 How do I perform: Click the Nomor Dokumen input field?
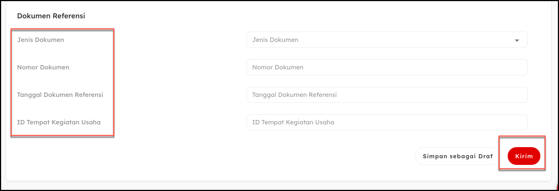point(387,67)
